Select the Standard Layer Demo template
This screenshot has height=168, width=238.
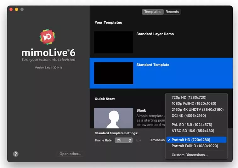(x=161, y=42)
